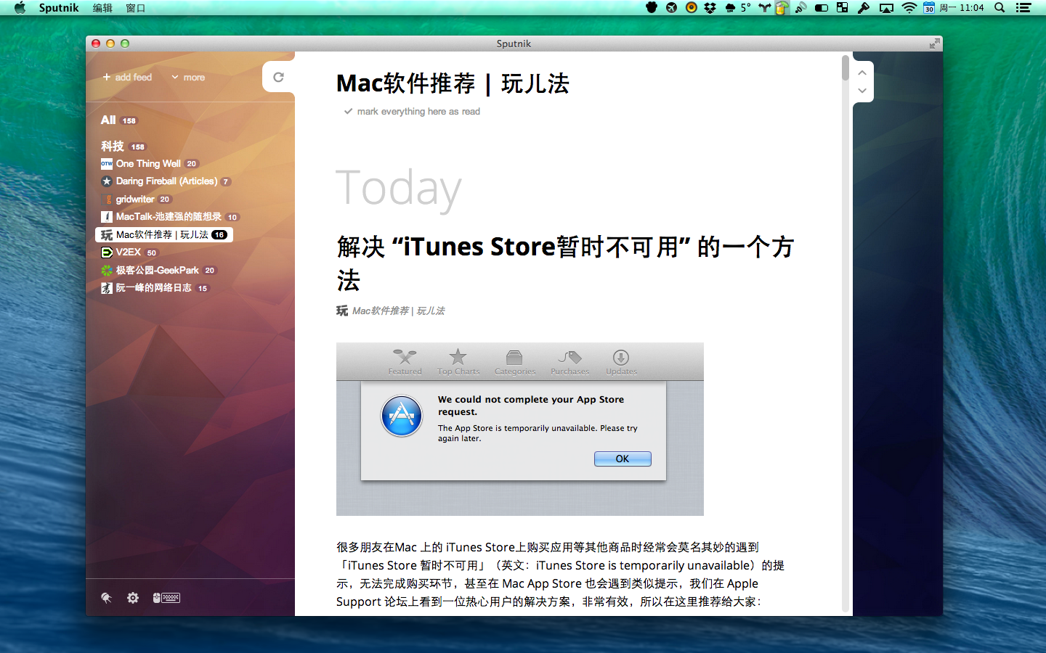This screenshot has width=1046, height=653.
Task: Click the paw print menu bar icon
Action: [x=652, y=8]
